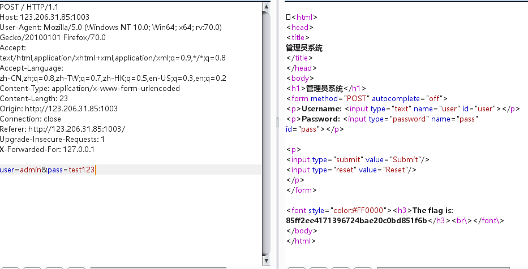Click the opening '<head>' tag in response

[300, 27]
